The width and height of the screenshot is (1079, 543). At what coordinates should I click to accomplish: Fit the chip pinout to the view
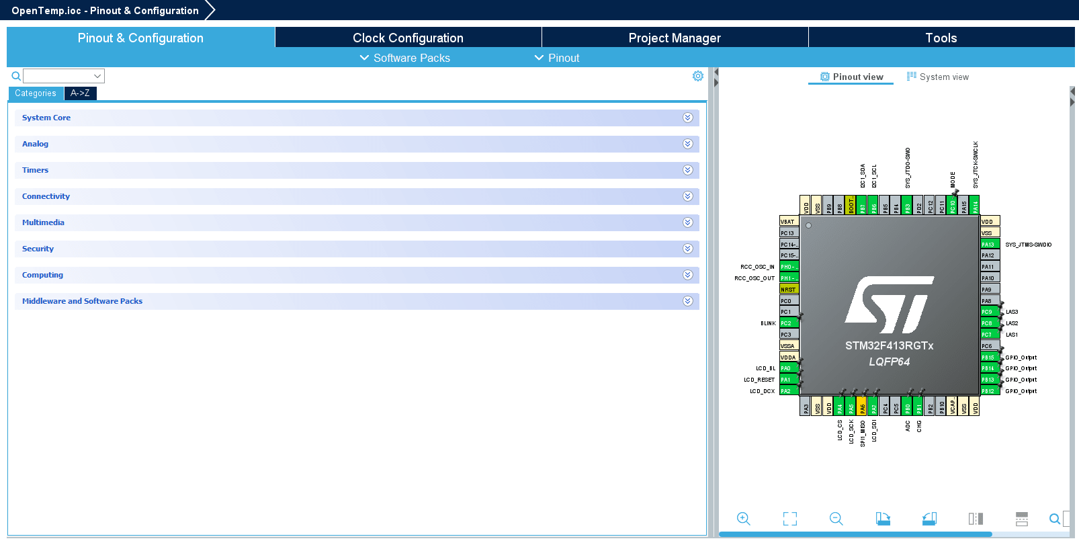point(790,518)
